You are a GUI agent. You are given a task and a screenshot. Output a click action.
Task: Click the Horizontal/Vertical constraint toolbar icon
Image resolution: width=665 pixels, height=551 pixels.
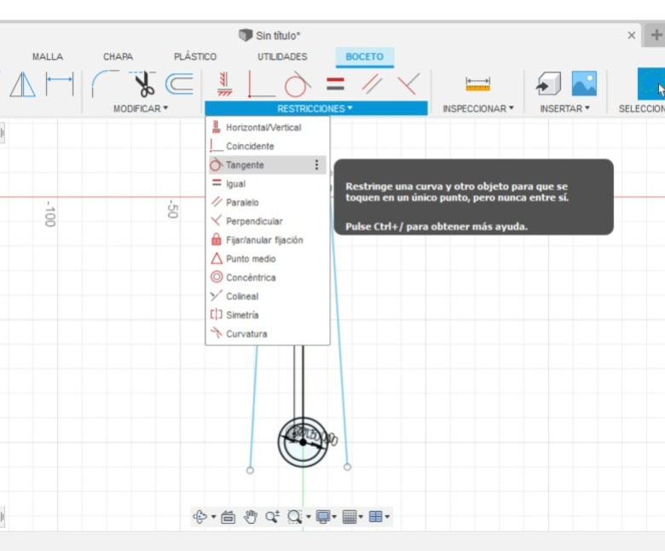pyautogui.click(x=224, y=84)
